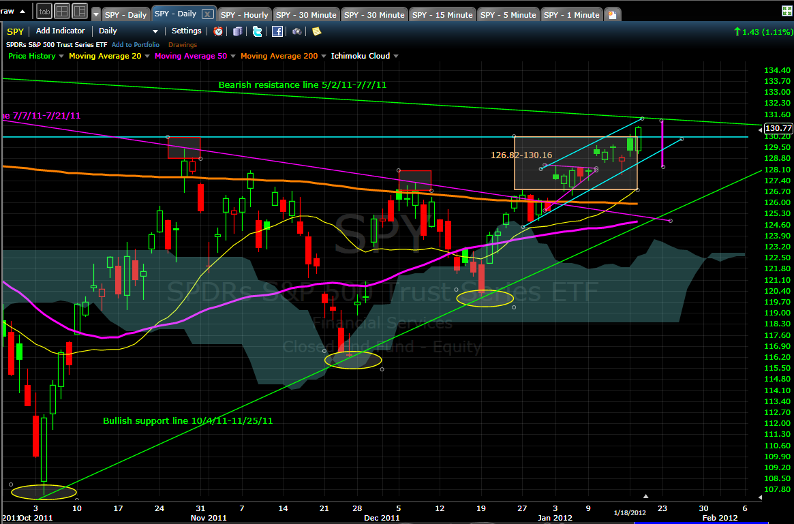The width and height of the screenshot is (794, 524).
Task: Select the Price History indicator label
Action: [31, 56]
